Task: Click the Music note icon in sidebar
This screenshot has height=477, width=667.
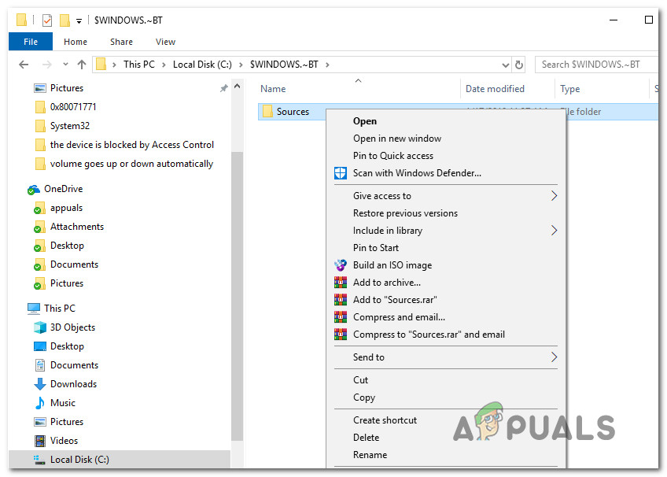Action: tap(40, 403)
